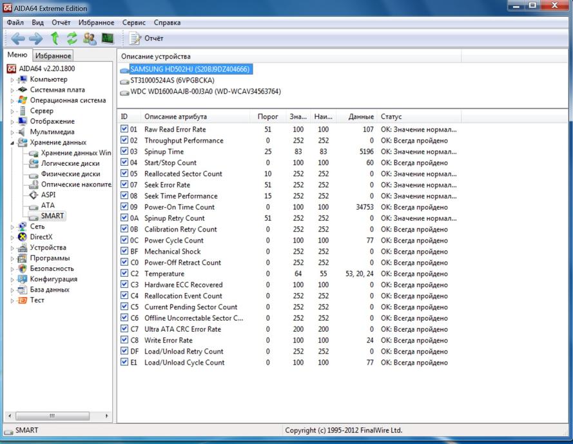Click the sidebar scroll left arrow

click(10, 416)
